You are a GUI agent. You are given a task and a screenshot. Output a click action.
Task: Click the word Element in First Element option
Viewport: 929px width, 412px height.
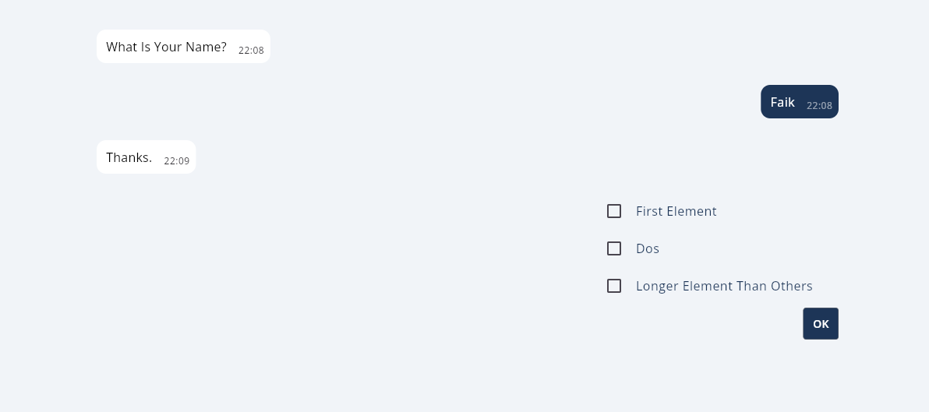[691, 211]
